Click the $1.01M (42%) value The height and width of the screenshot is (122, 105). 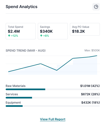pyautogui.click(x=90, y=86)
